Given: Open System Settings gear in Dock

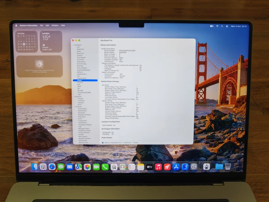Looking at the screenshot, I should (194, 167).
